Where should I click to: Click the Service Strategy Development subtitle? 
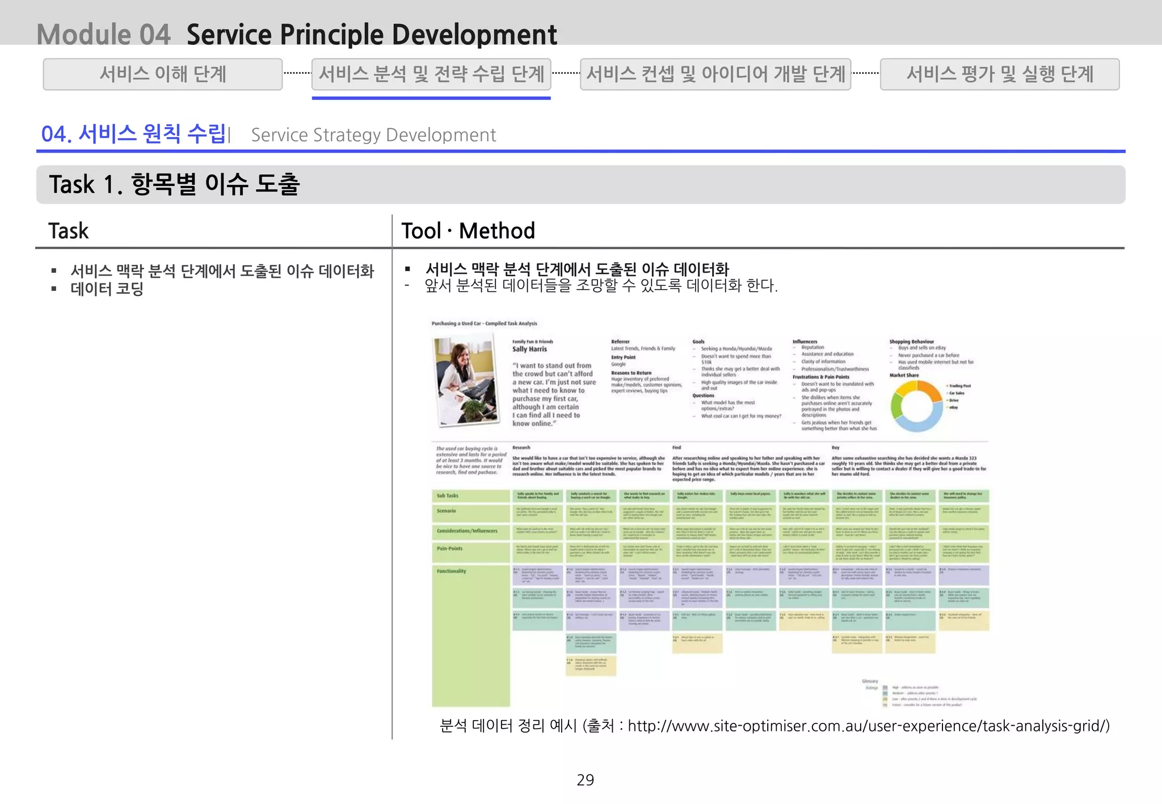click(373, 135)
